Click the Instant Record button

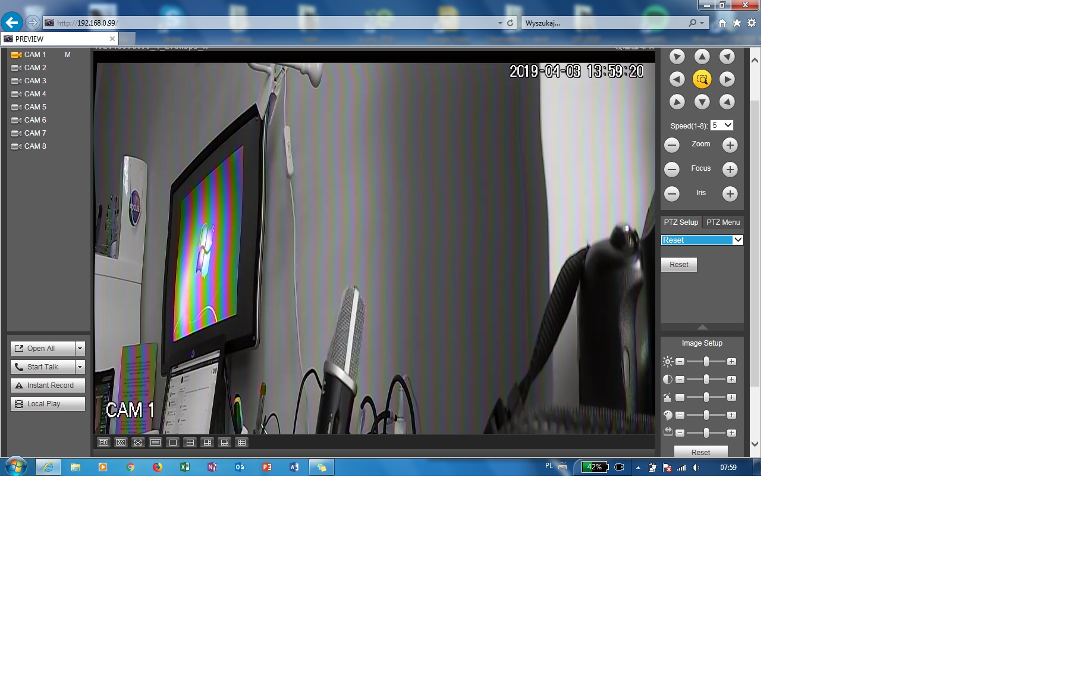[x=48, y=385]
